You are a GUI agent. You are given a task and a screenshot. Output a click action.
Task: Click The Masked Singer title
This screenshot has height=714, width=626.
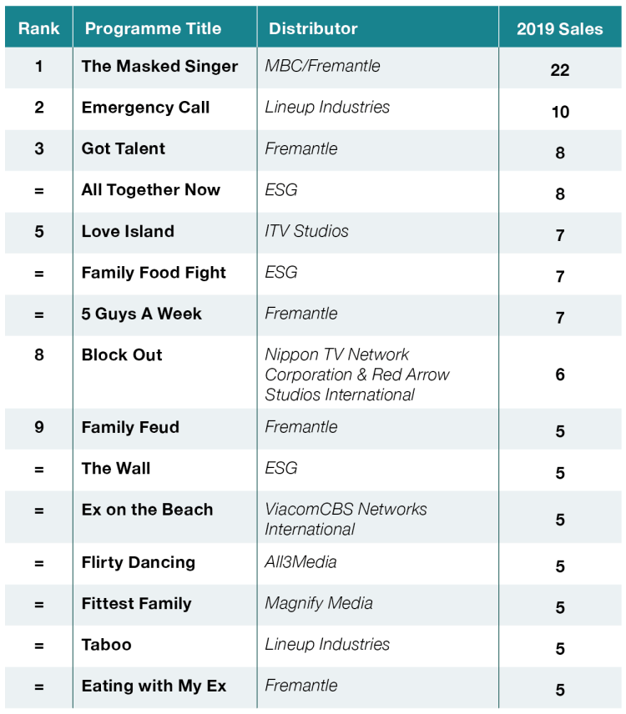(x=159, y=67)
